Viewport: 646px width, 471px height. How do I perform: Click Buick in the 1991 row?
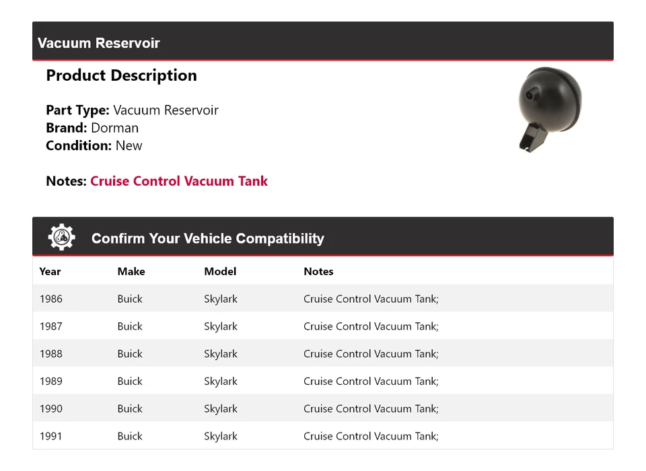coord(130,436)
